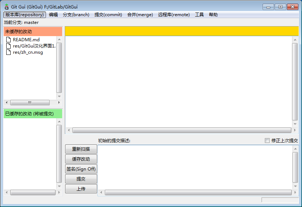The image size is (302, 207).
Task: Open the 提交(commit) menu
Action: [x=108, y=15]
